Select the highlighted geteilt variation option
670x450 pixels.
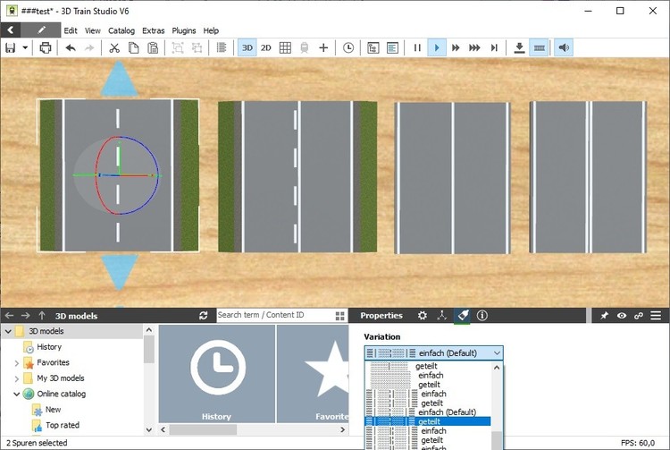(431, 421)
